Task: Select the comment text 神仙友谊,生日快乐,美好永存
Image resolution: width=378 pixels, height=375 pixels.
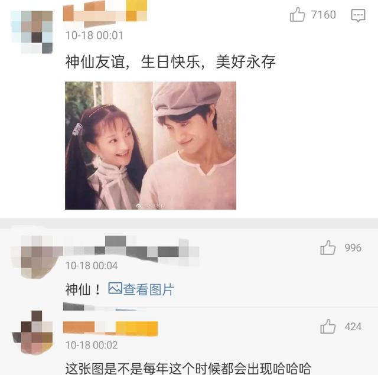Action: (x=171, y=62)
